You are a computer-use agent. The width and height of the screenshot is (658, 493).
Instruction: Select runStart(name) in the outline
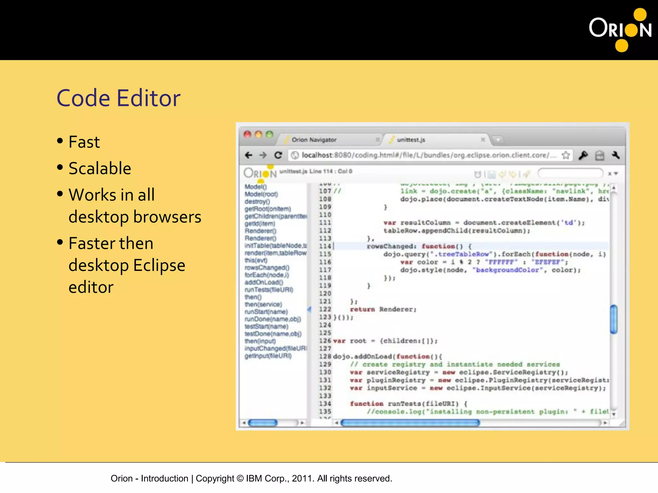(x=266, y=312)
